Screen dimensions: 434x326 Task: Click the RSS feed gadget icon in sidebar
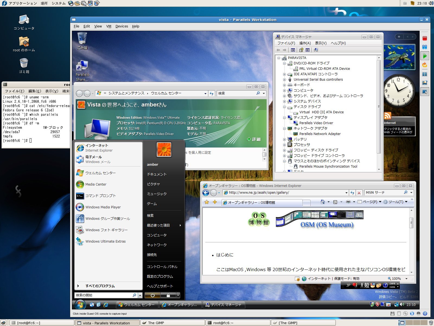(388, 116)
